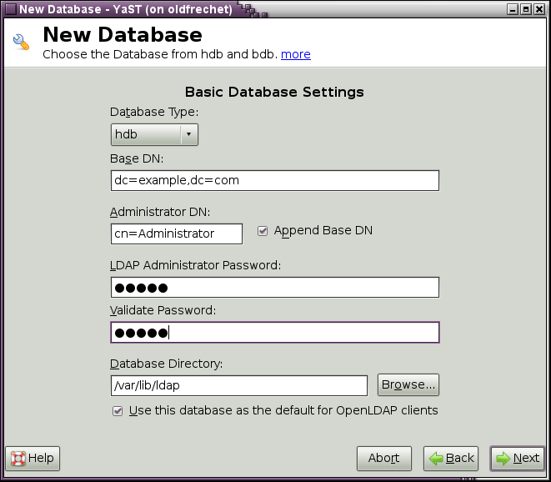Maximize the YaST window
Image resolution: width=551 pixels, height=482 pixels.
point(527,8)
